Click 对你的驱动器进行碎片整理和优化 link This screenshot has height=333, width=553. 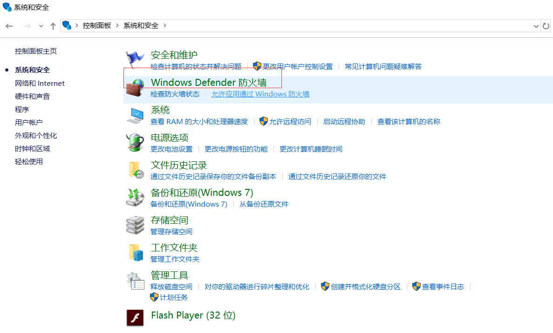point(257,287)
